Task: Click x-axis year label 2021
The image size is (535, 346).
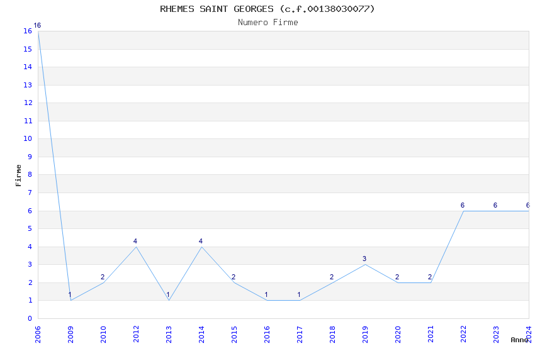Action: click(431, 335)
